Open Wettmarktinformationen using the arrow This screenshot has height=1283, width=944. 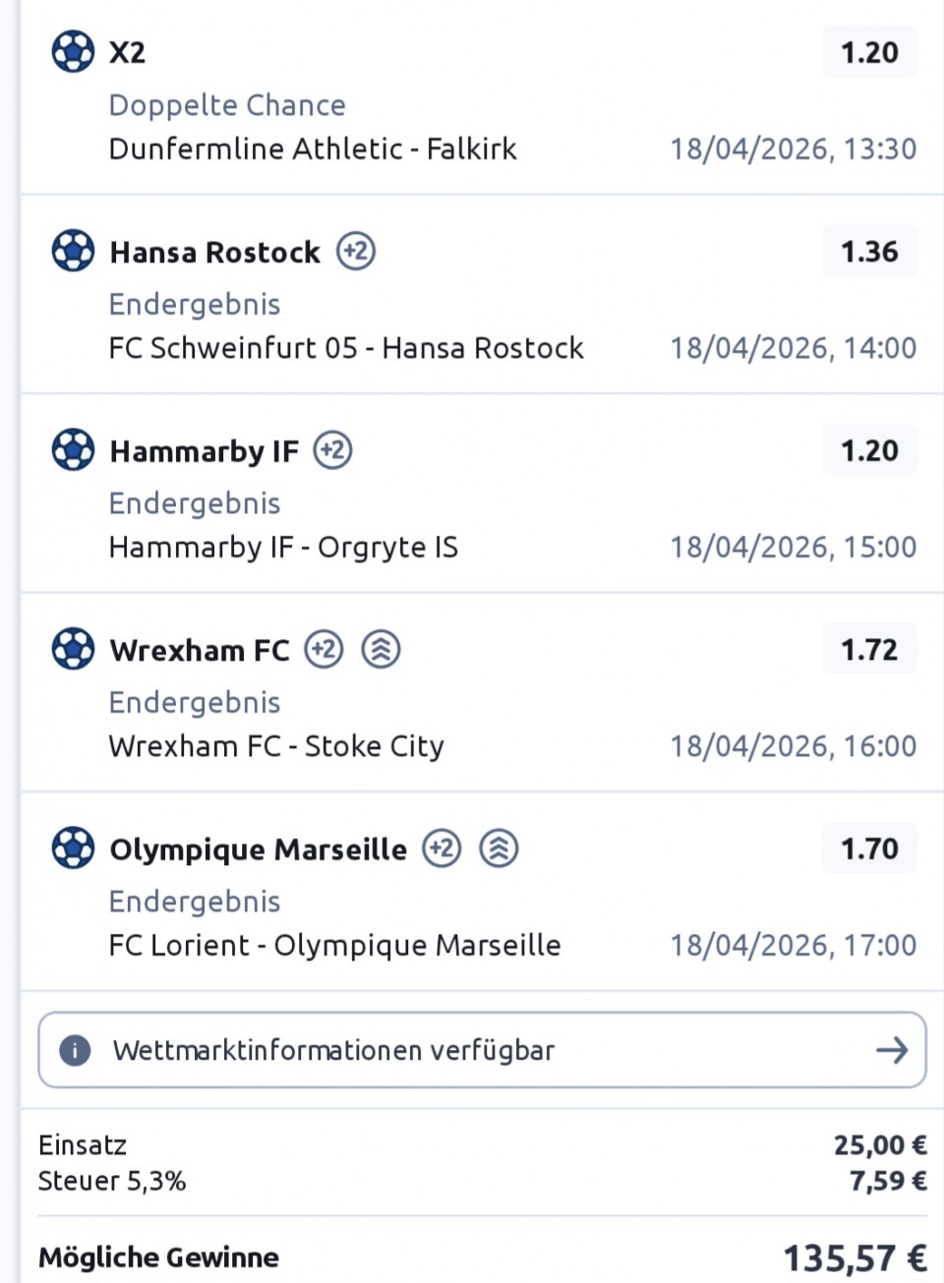(x=891, y=1050)
